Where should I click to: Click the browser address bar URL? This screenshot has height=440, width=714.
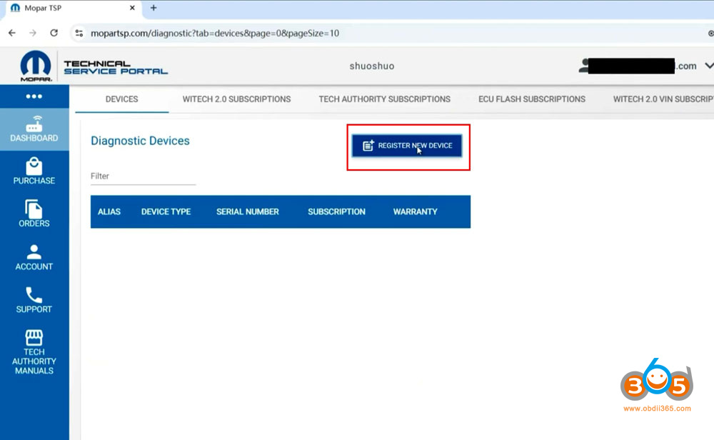tap(214, 33)
